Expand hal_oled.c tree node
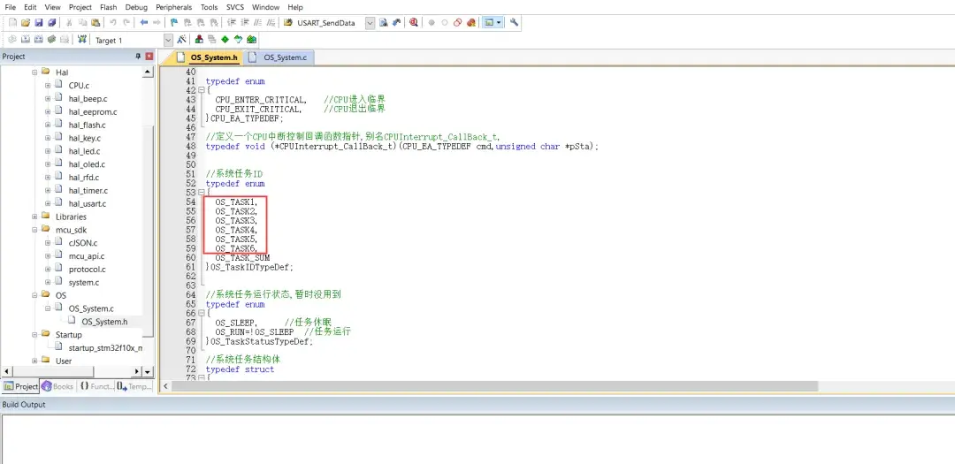 (48, 164)
